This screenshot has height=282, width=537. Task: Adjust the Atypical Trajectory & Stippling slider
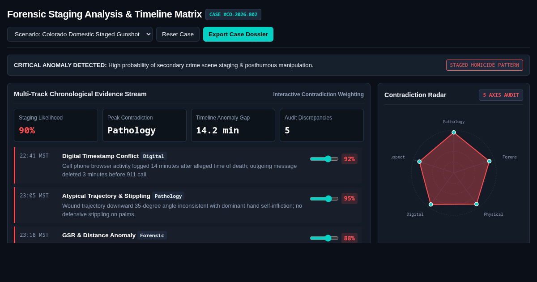point(324,199)
